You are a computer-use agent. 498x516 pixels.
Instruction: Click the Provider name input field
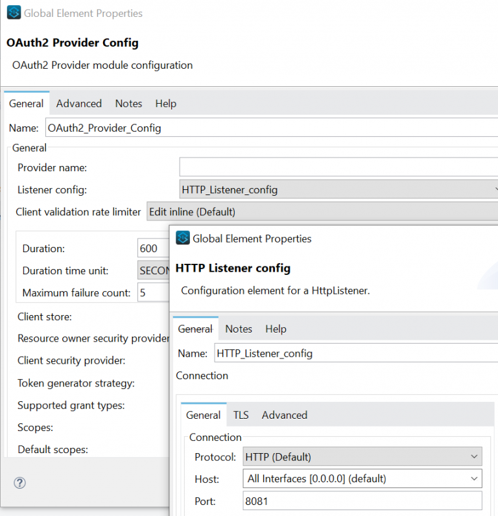click(x=337, y=167)
